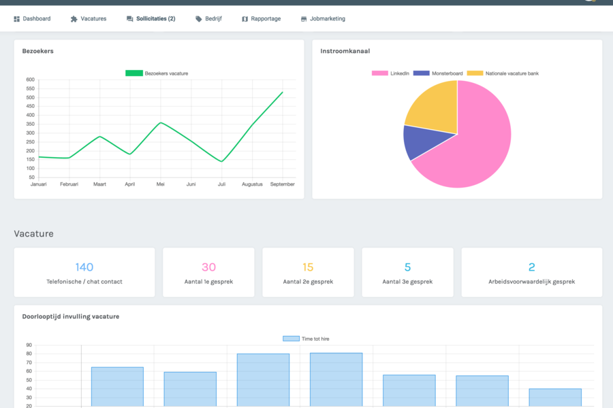613x408 pixels.
Task: Click the Bezoekers panel title
Action: (x=38, y=51)
